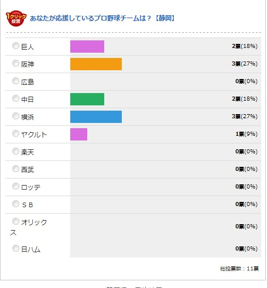Vote for 横浜 via its radio button
The image size is (267, 288).
click(x=16, y=116)
